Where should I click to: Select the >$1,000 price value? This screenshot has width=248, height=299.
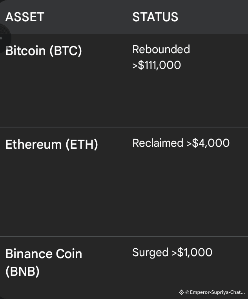pos(192,252)
